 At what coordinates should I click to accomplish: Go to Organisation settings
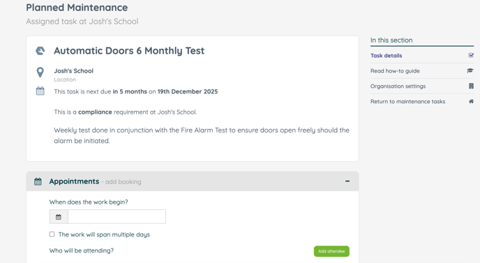tap(398, 87)
